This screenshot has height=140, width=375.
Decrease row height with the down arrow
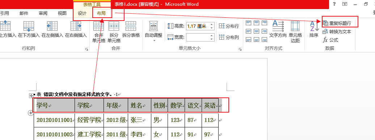[211, 28]
